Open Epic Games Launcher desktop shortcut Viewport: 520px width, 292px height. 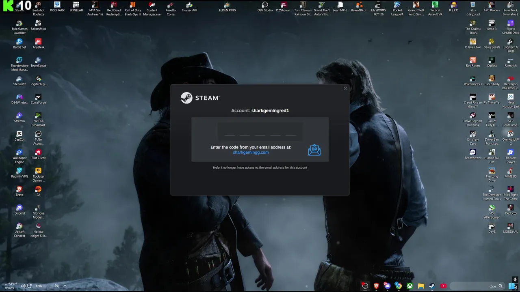click(19, 27)
